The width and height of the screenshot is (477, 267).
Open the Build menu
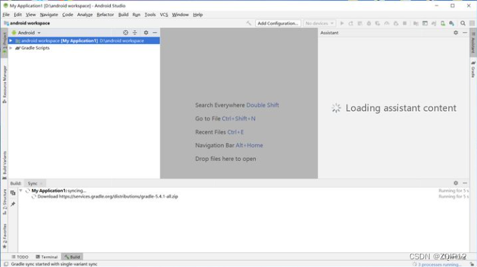tap(123, 15)
